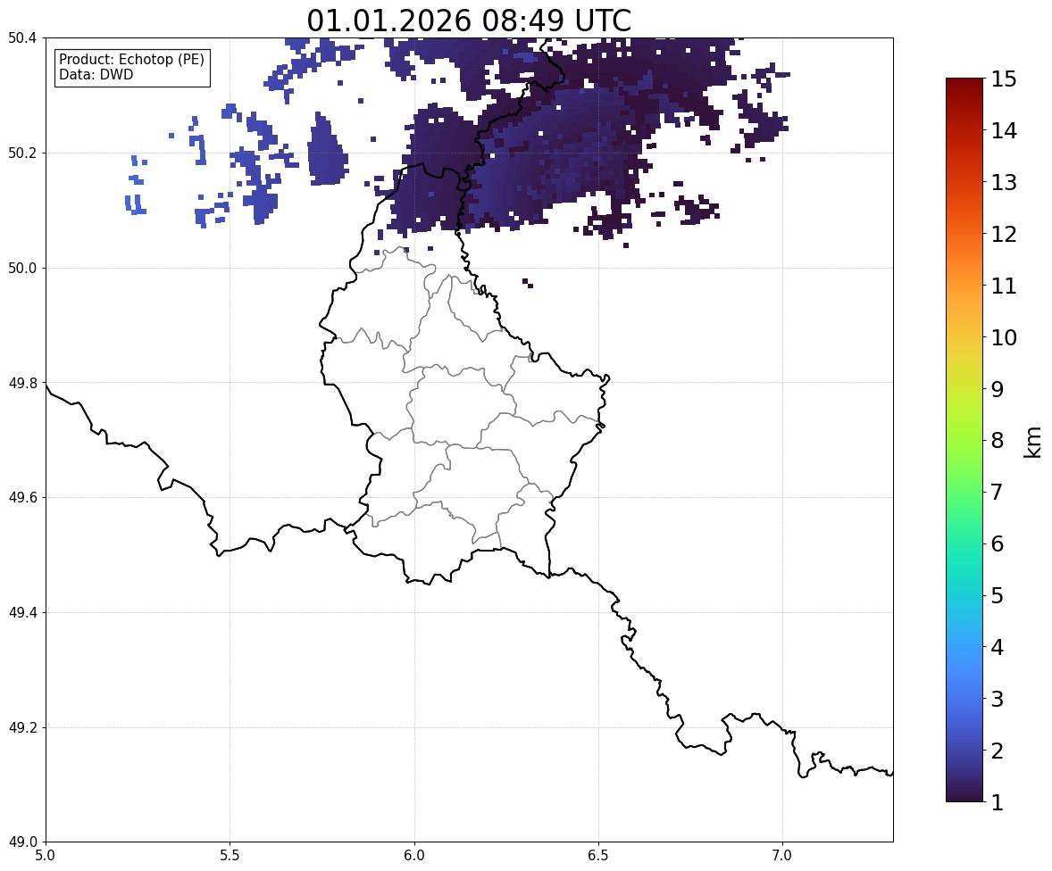Click the colorbar label '4'
Viewport: 1052px width, 871px height.
tap(998, 647)
